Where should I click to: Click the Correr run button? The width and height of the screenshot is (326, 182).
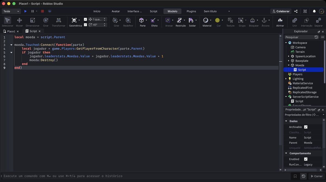[x=316, y=176]
